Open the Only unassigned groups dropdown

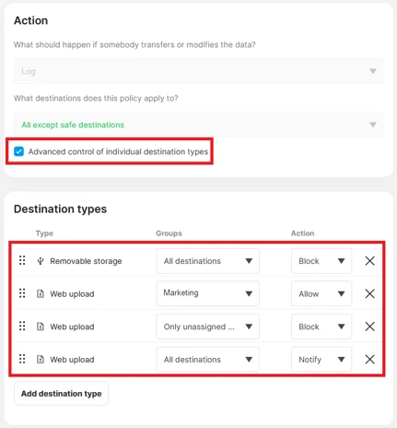(207, 327)
